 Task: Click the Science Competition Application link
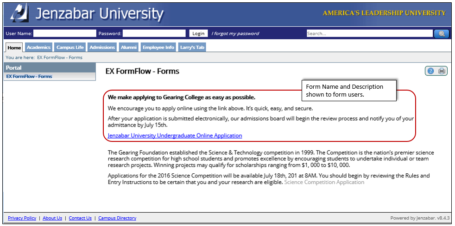tap(324, 182)
